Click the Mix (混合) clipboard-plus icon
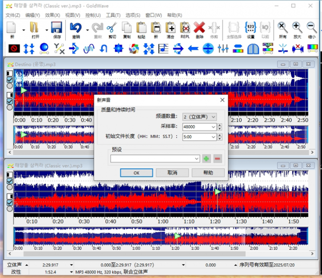This screenshot has height=278, width=322. point(170,28)
